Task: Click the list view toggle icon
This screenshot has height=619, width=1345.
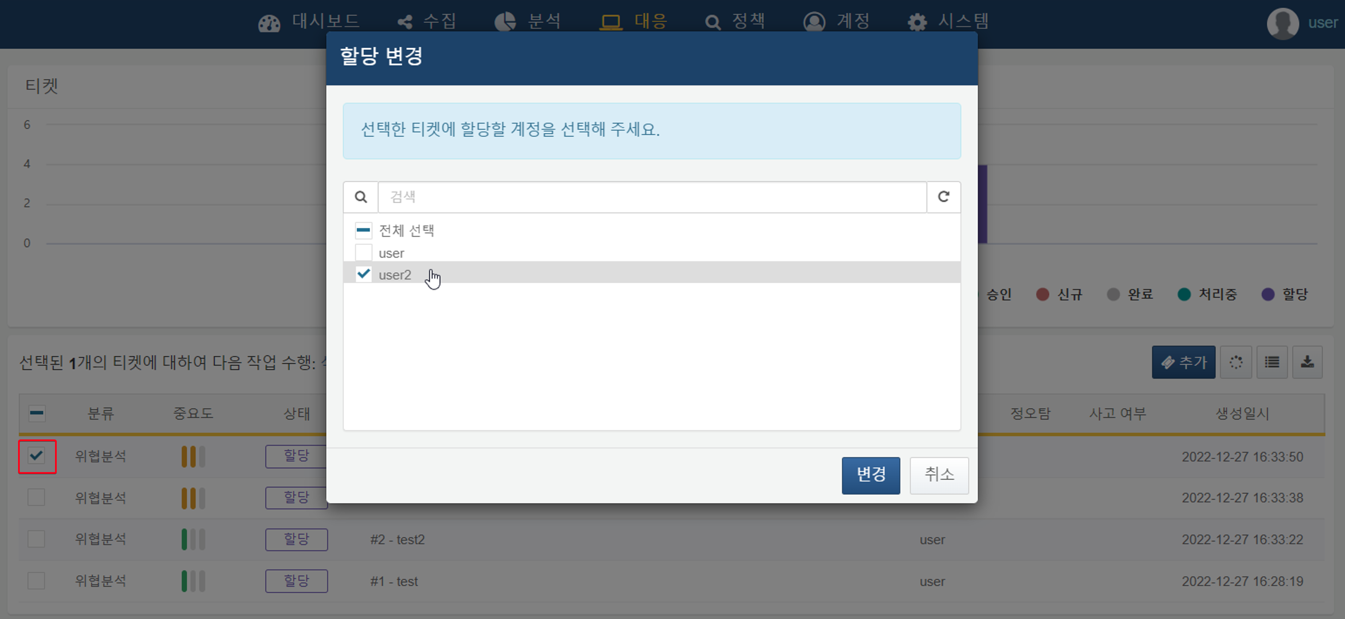Action: coord(1273,362)
